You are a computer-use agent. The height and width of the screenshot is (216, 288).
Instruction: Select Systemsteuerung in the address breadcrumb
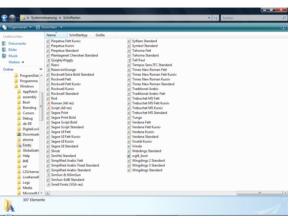pos(44,18)
